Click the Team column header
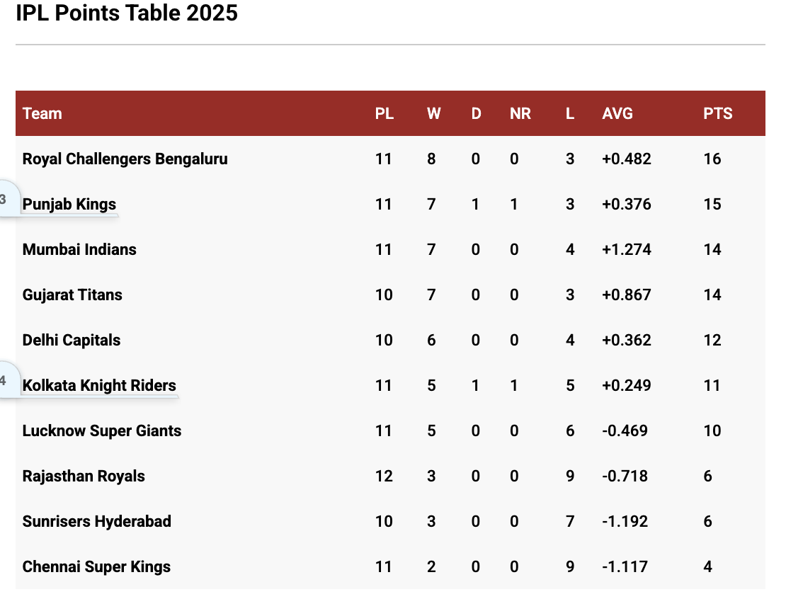The width and height of the screenshot is (786, 616). coord(42,113)
